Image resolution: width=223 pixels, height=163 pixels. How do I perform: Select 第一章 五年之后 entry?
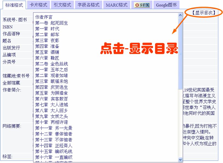(51, 70)
